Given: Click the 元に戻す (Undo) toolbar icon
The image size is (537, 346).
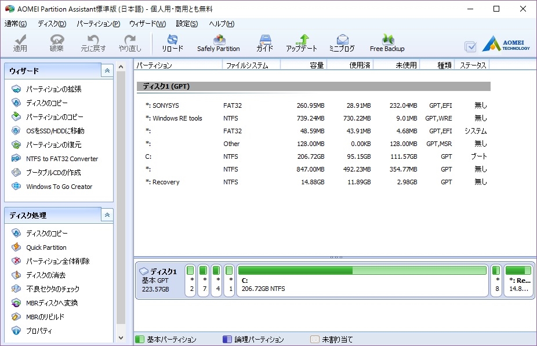Looking at the screenshot, I should (93, 43).
